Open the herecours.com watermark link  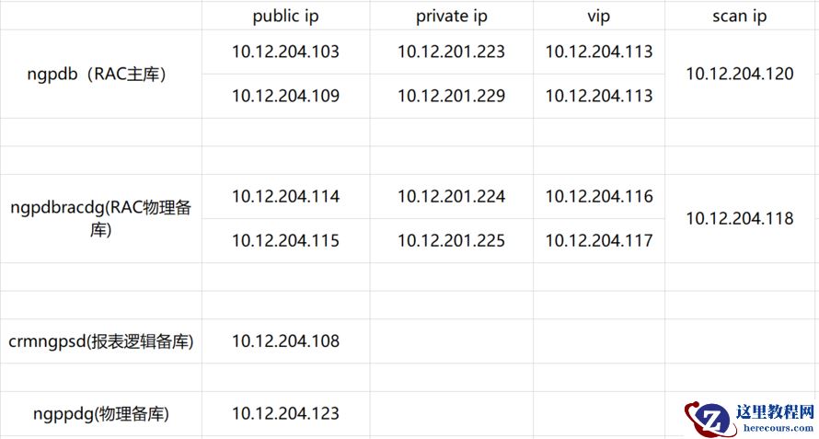pyautogui.click(x=775, y=427)
